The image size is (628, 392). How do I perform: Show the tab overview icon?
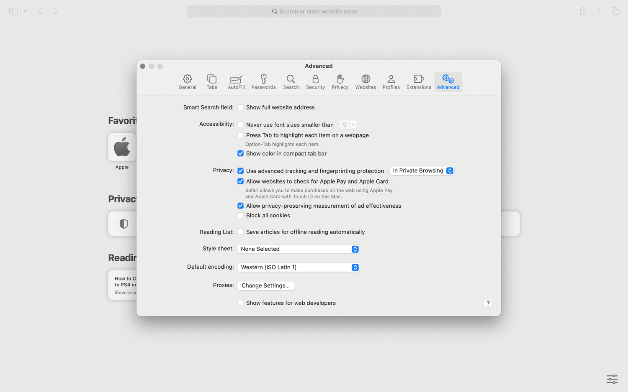click(615, 11)
